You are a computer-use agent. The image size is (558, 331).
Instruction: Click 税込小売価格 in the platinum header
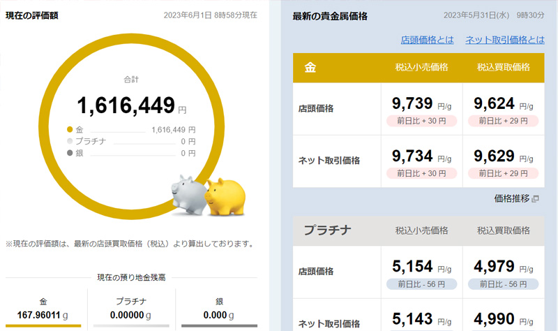[x=421, y=230]
